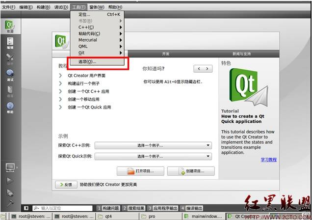Open the File menu
The height and width of the screenshot is (220, 312).
[9, 7]
